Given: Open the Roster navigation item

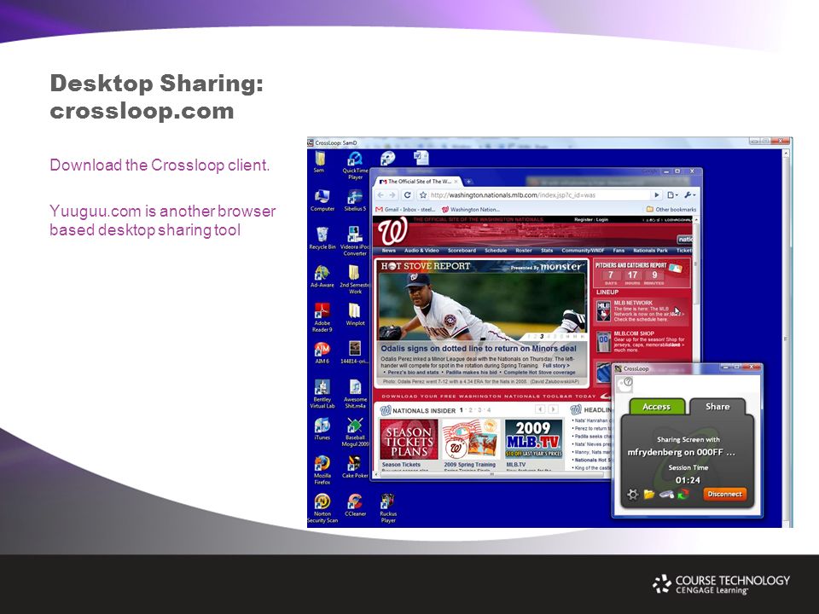Looking at the screenshot, I should pos(523,251).
